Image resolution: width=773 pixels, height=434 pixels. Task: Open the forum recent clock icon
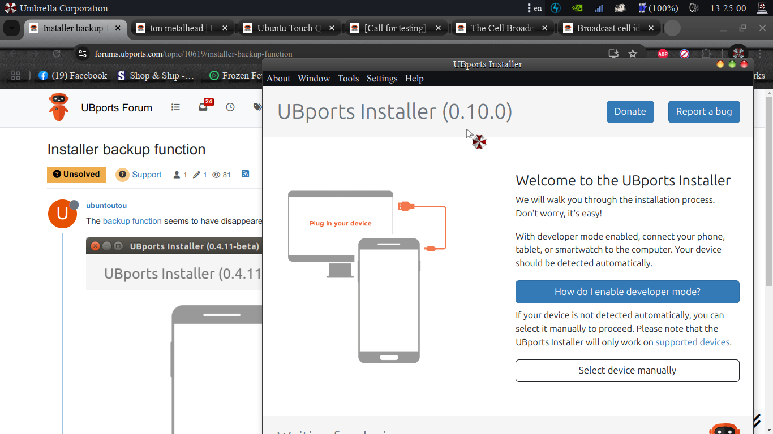point(230,107)
